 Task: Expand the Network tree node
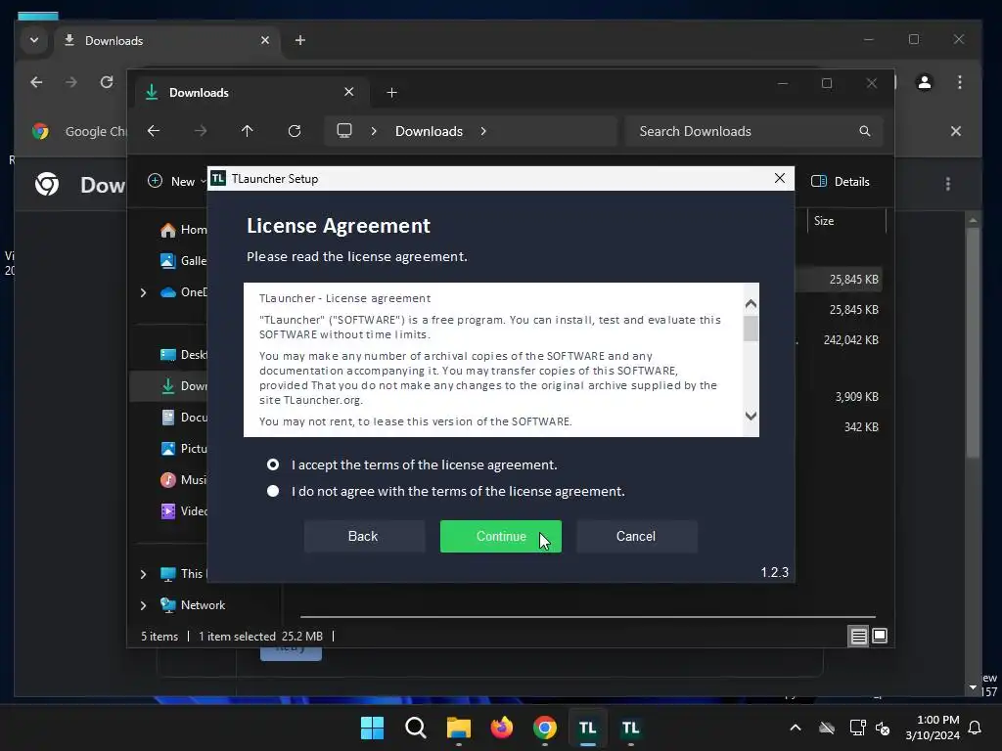[143, 605]
